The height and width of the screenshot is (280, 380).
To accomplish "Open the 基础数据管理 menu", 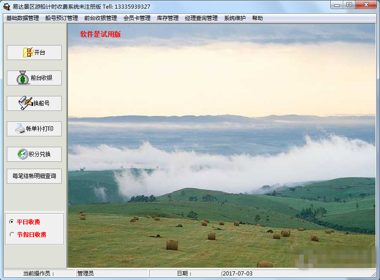I will tap(21, 18).
